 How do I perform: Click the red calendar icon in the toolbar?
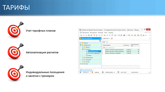point(129,35)
